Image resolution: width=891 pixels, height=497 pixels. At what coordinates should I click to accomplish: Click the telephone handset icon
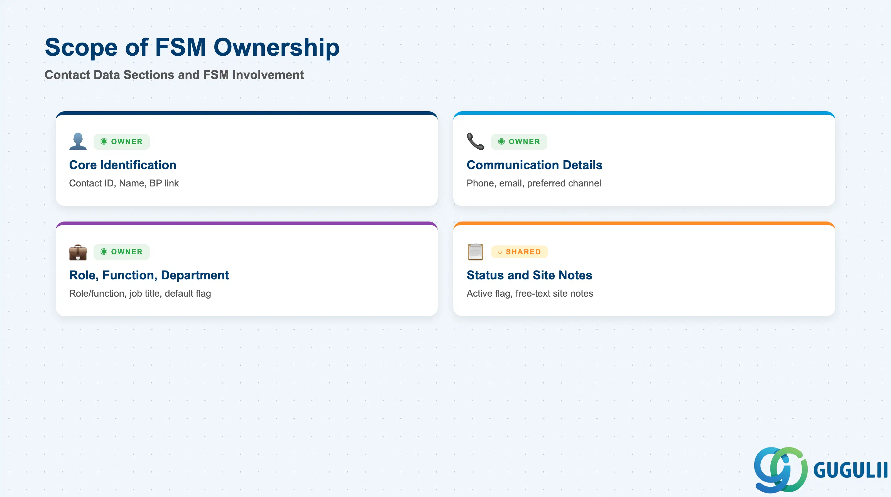click(x=475, y=141)
